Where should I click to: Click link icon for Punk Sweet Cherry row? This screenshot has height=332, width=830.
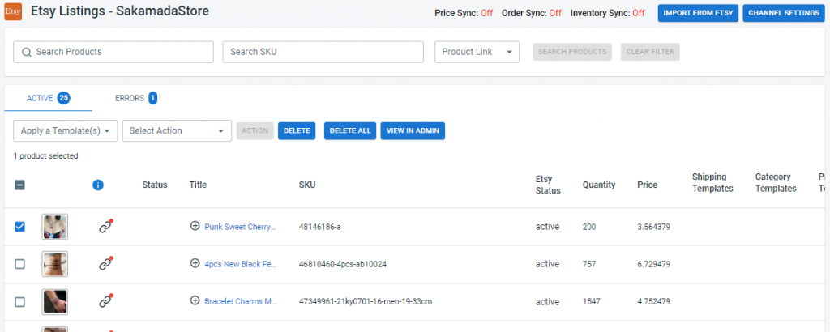(x=106, y=226)
